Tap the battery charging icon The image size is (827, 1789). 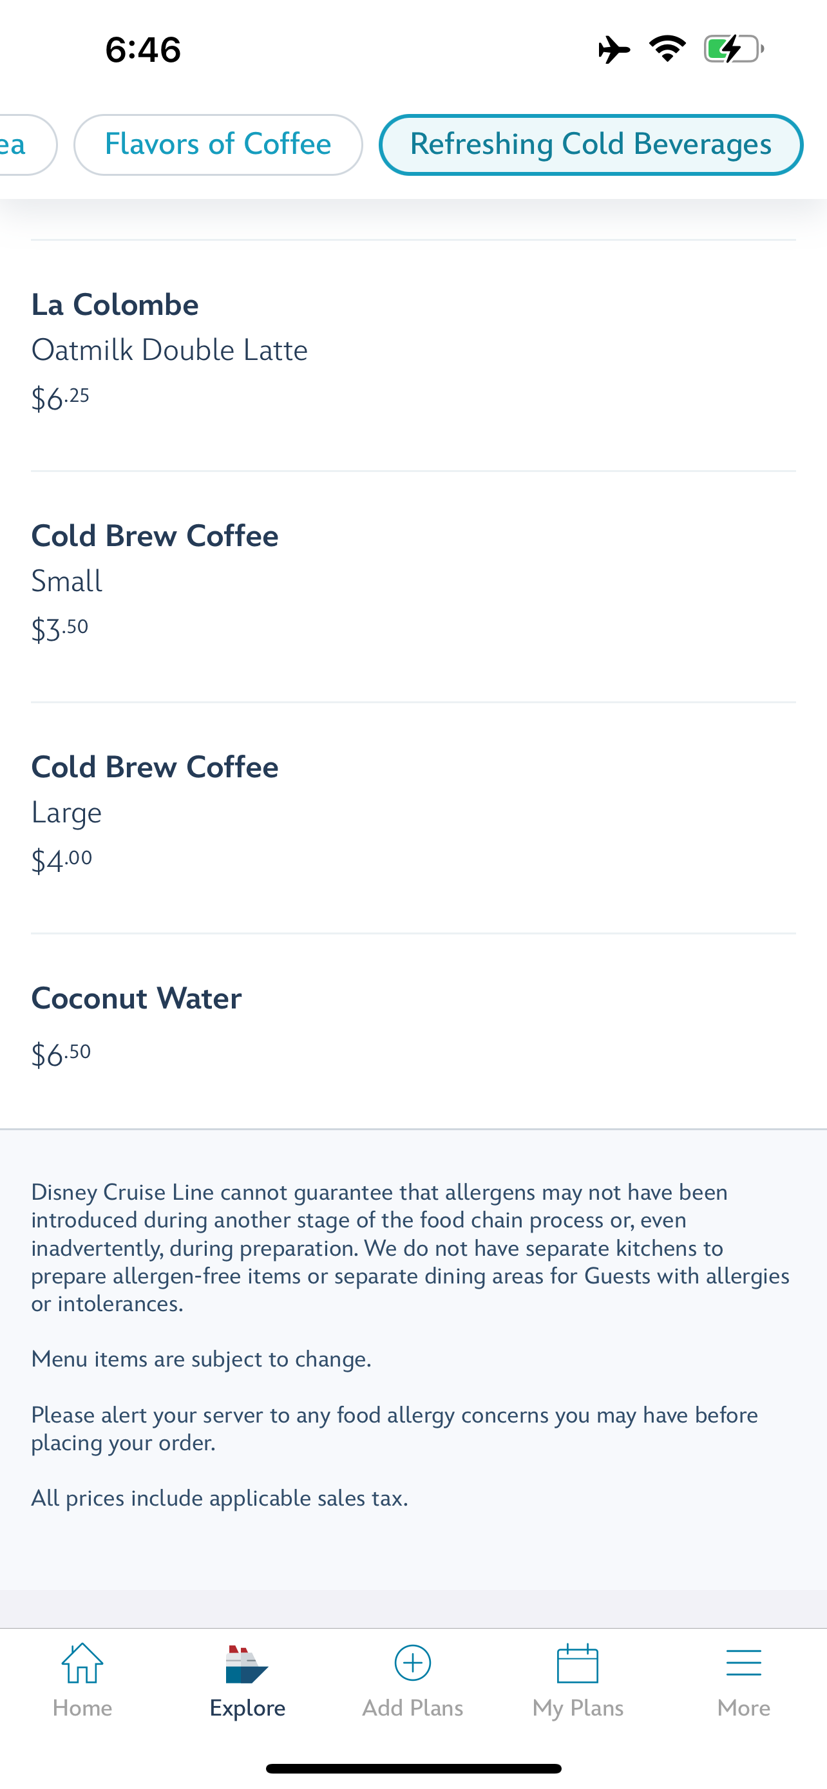733,50
